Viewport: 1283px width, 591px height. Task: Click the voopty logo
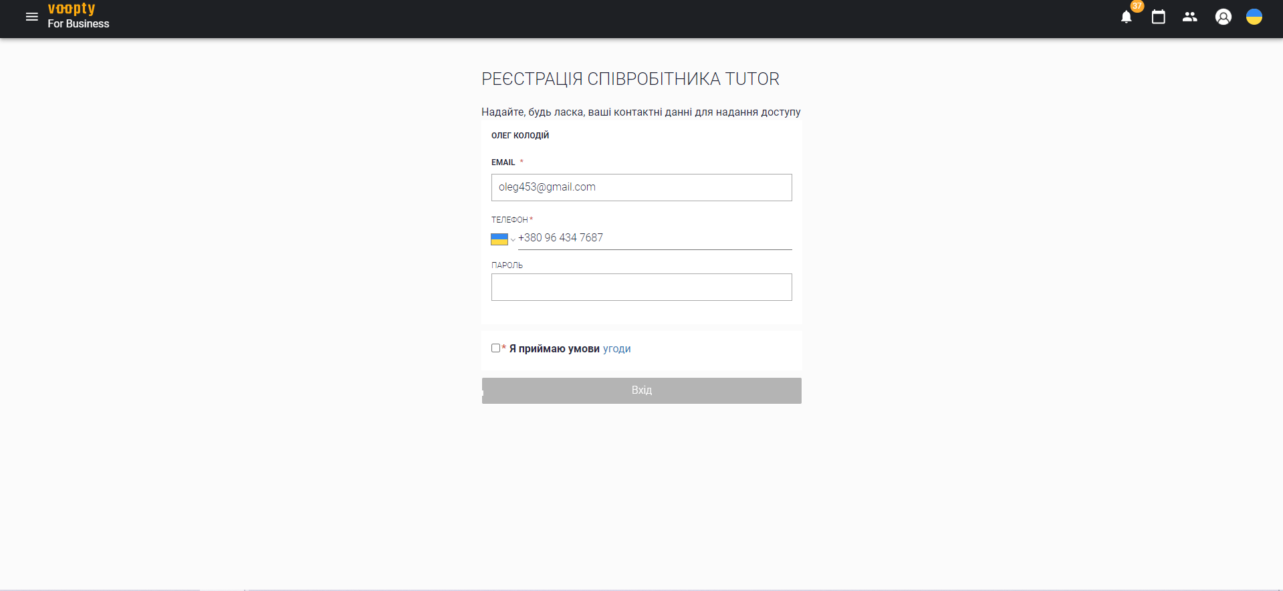72,9
